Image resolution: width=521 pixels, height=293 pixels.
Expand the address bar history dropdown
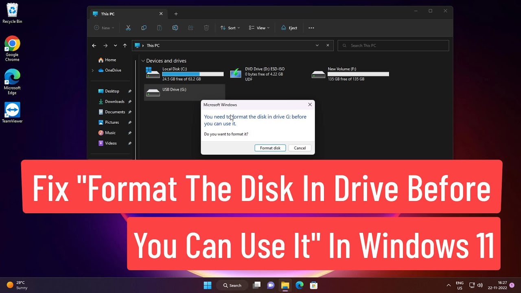[x=317, y=46]
